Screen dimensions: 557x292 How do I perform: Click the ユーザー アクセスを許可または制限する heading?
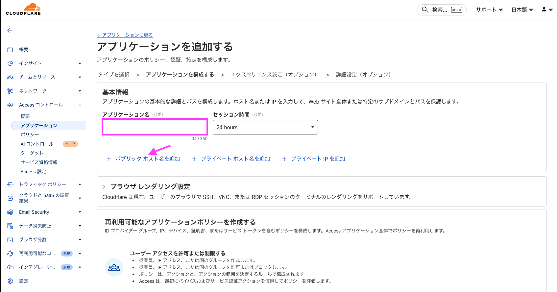[x=178, y=254]
